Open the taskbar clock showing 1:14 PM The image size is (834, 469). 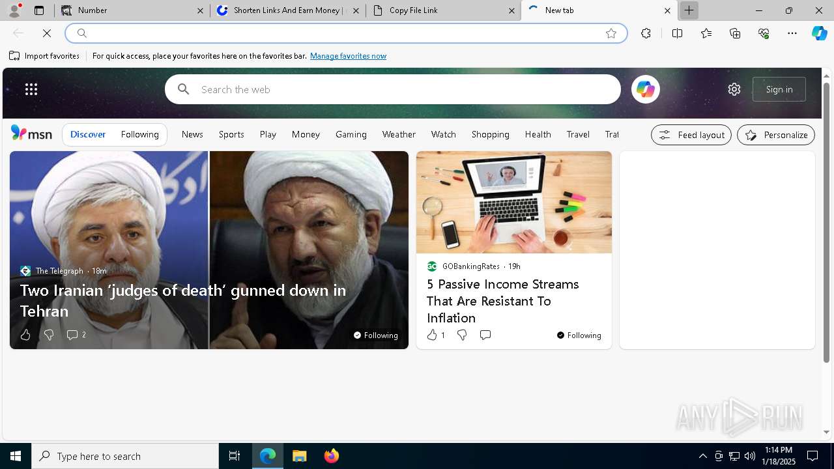point(779,456)
